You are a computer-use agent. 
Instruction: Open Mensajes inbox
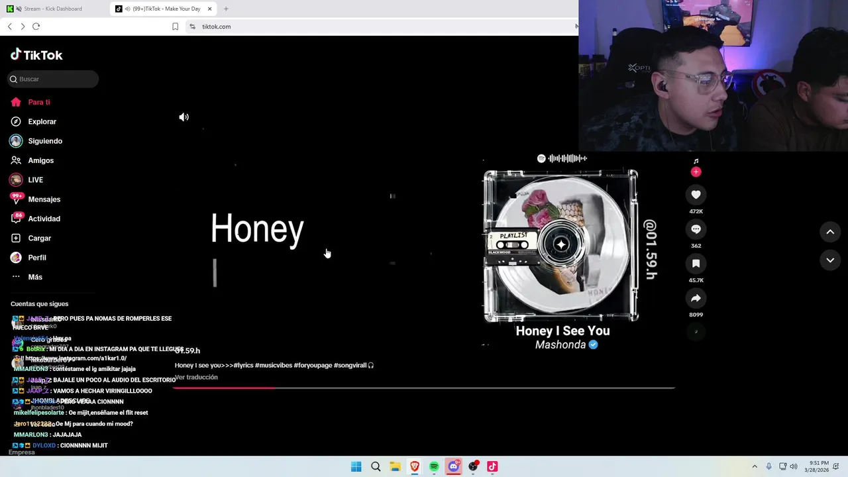tap(35, 199)
